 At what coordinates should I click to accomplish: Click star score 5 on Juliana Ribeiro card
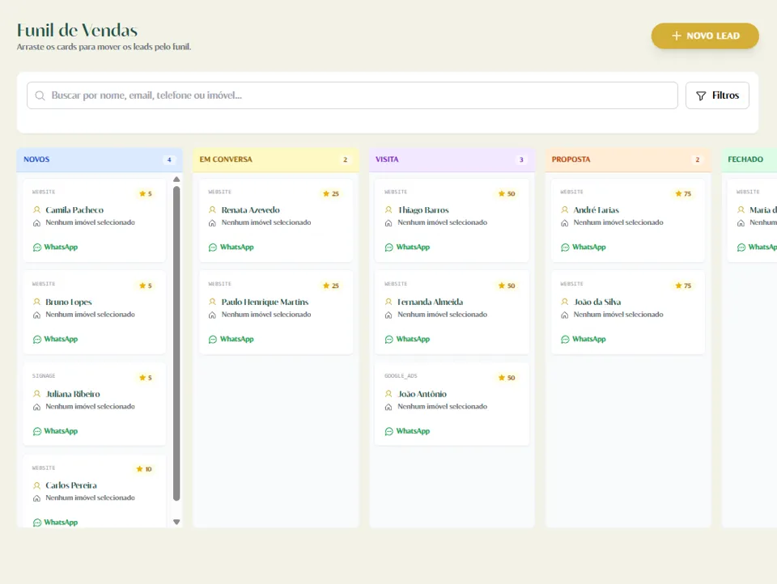[146, 378]
